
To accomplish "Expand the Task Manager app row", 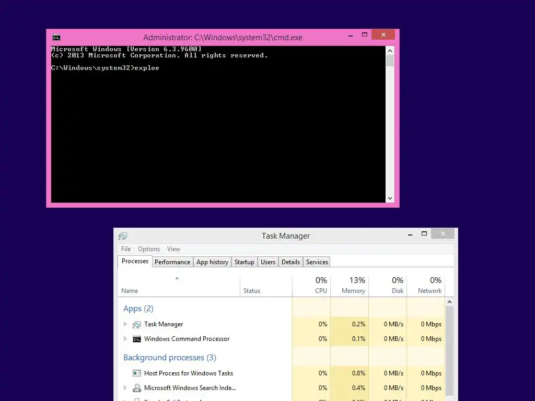I will (x=125, y=324).
